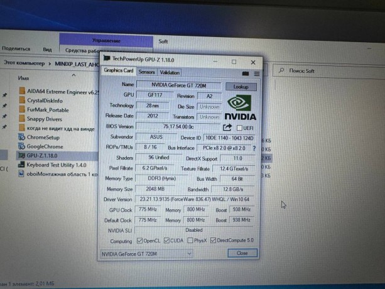Open the GPU-Z hamburger menu icon

tap(257, 74)
